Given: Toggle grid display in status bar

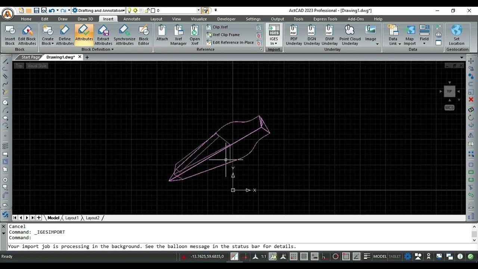Looking at the screenshot, I should [304, 256].
